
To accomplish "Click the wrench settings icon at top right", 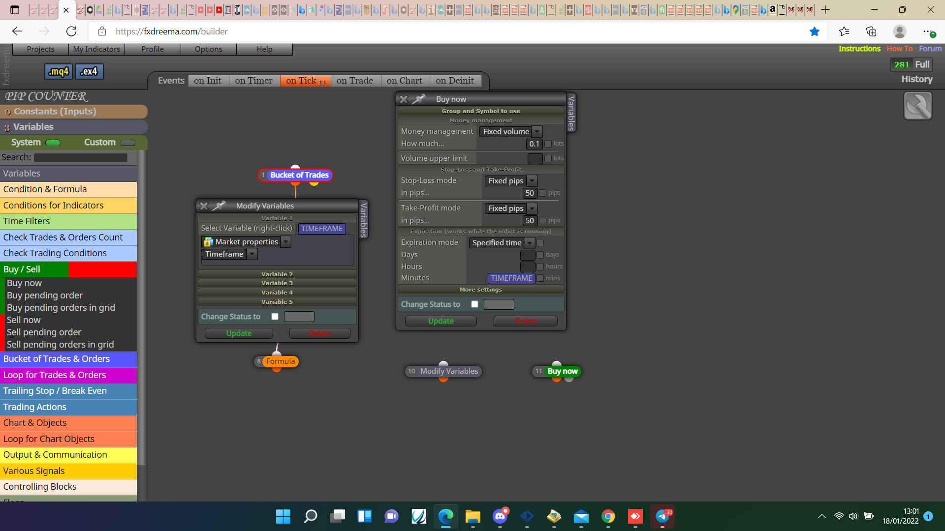I will (x=917, y=106).
